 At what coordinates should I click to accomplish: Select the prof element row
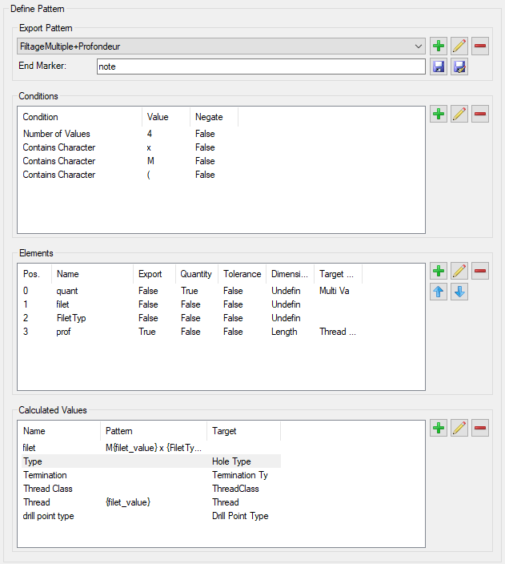point(62,332)
